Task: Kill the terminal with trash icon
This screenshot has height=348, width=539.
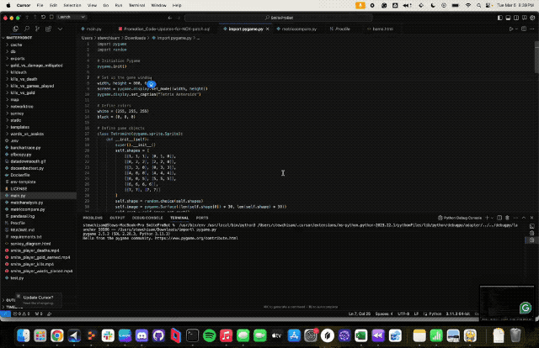Action: (507, 218)
